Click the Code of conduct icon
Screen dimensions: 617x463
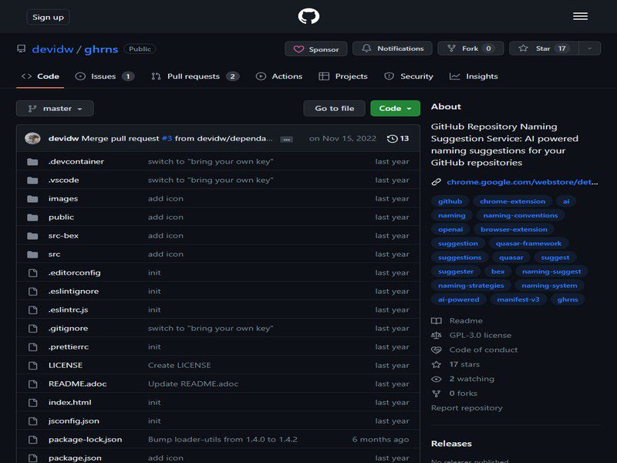pyautogui.click(x=437, y=349)
